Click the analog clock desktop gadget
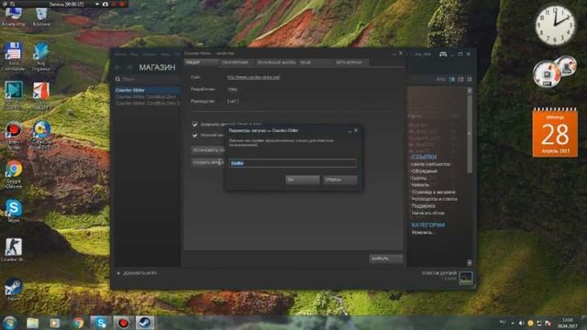587x330 pixels. pyautogui.click(x=555, y=26)
